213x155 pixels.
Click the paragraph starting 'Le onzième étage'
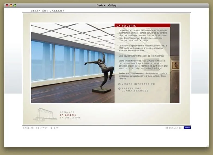(143, 48)
